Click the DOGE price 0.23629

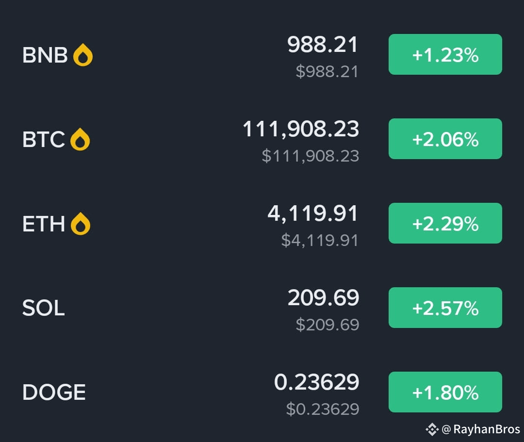tap(317, 382)
